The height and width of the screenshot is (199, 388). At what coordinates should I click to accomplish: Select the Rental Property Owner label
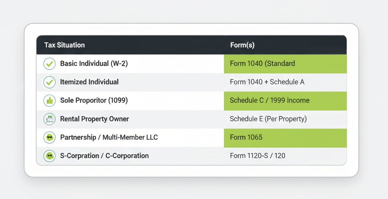tap(95, 119)
